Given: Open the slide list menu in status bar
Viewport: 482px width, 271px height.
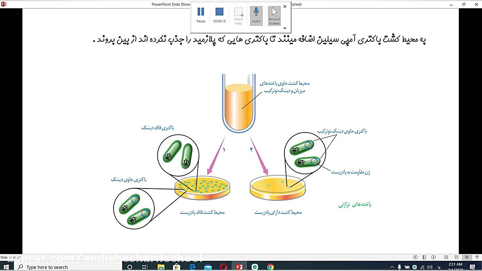Looking at the screenshot, I should tap(424, 257).
